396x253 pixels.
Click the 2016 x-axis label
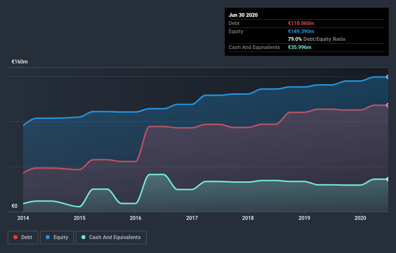click(136, 218)
